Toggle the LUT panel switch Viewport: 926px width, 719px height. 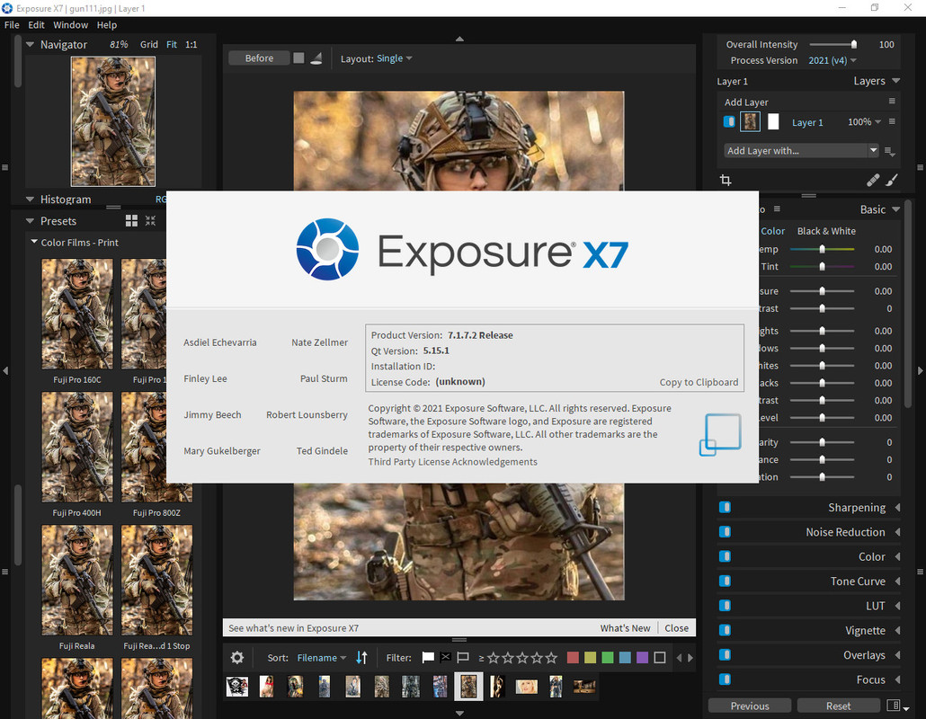point(726,606)
